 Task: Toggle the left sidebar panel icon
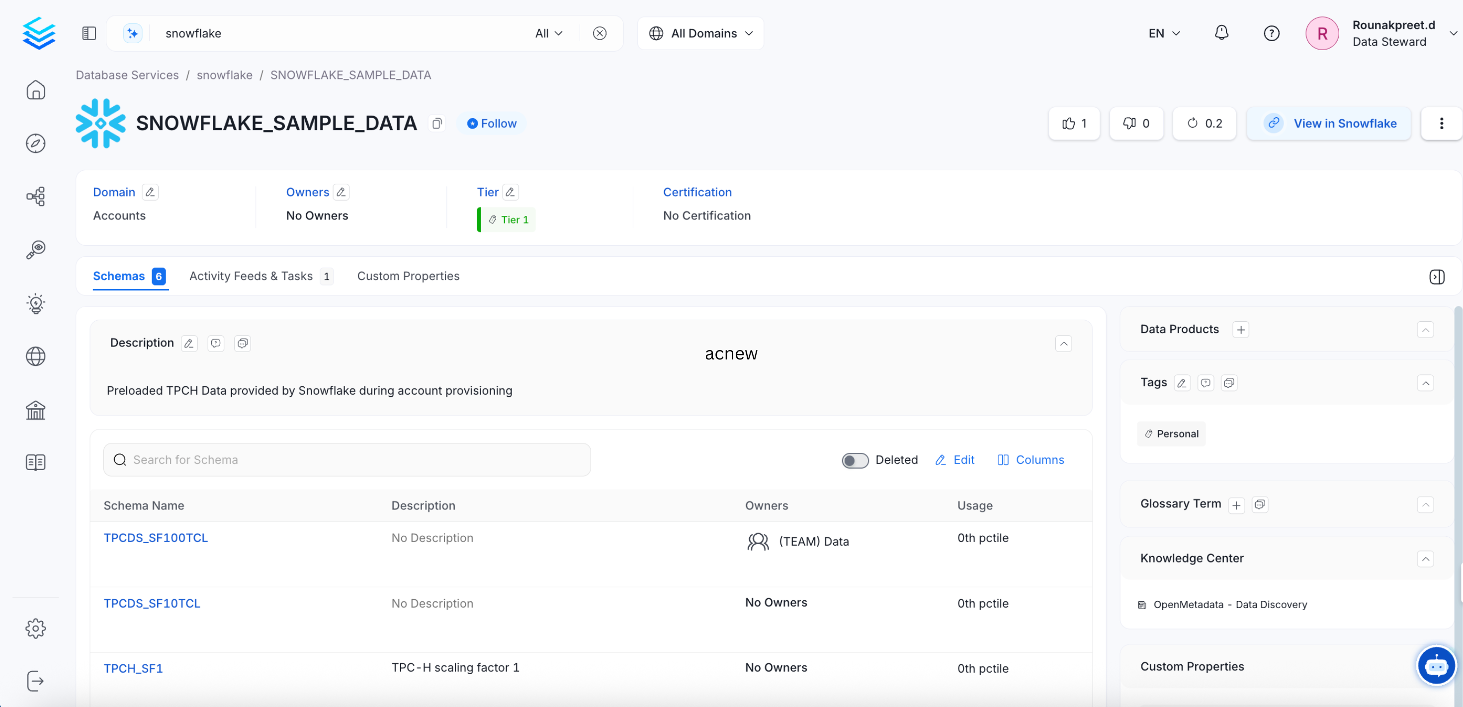click(x=89, y=33)
